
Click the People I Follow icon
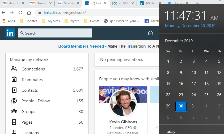coord(14,101)
